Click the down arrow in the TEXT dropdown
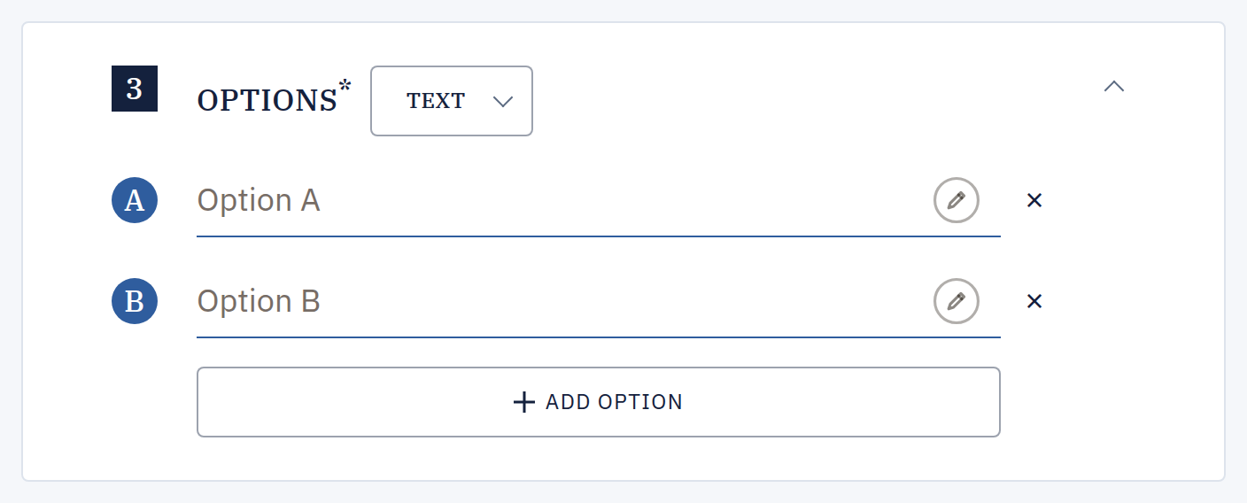The height and width of the screenshot is (503, 1247). coord(503,102)
